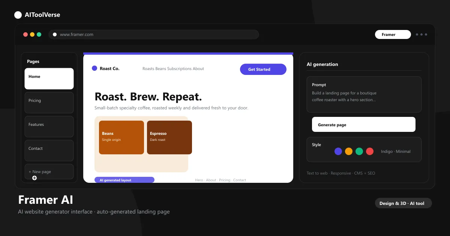
Task: Click the Style label in the AI panel
Action: pyautogui.click(x=316, y=145)
